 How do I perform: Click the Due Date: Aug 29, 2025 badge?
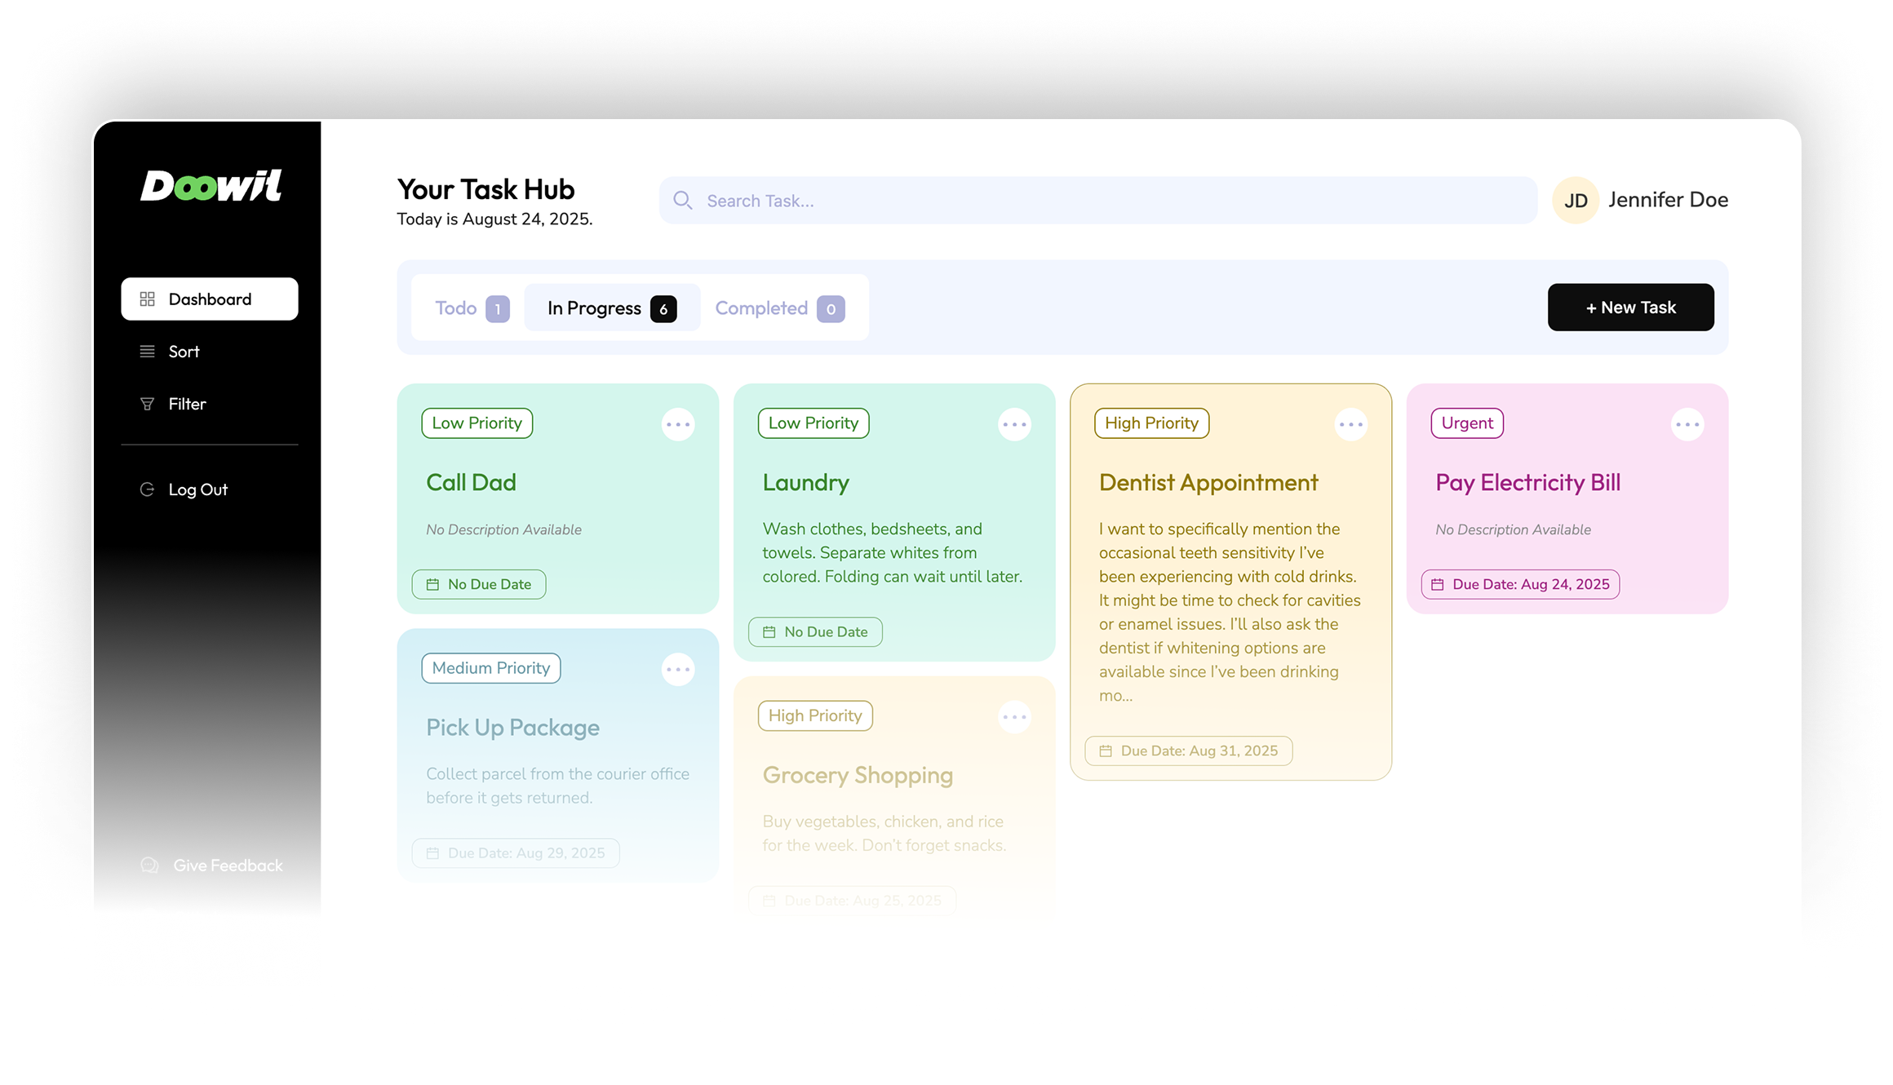pyautogui.click(x=515, y=853)
